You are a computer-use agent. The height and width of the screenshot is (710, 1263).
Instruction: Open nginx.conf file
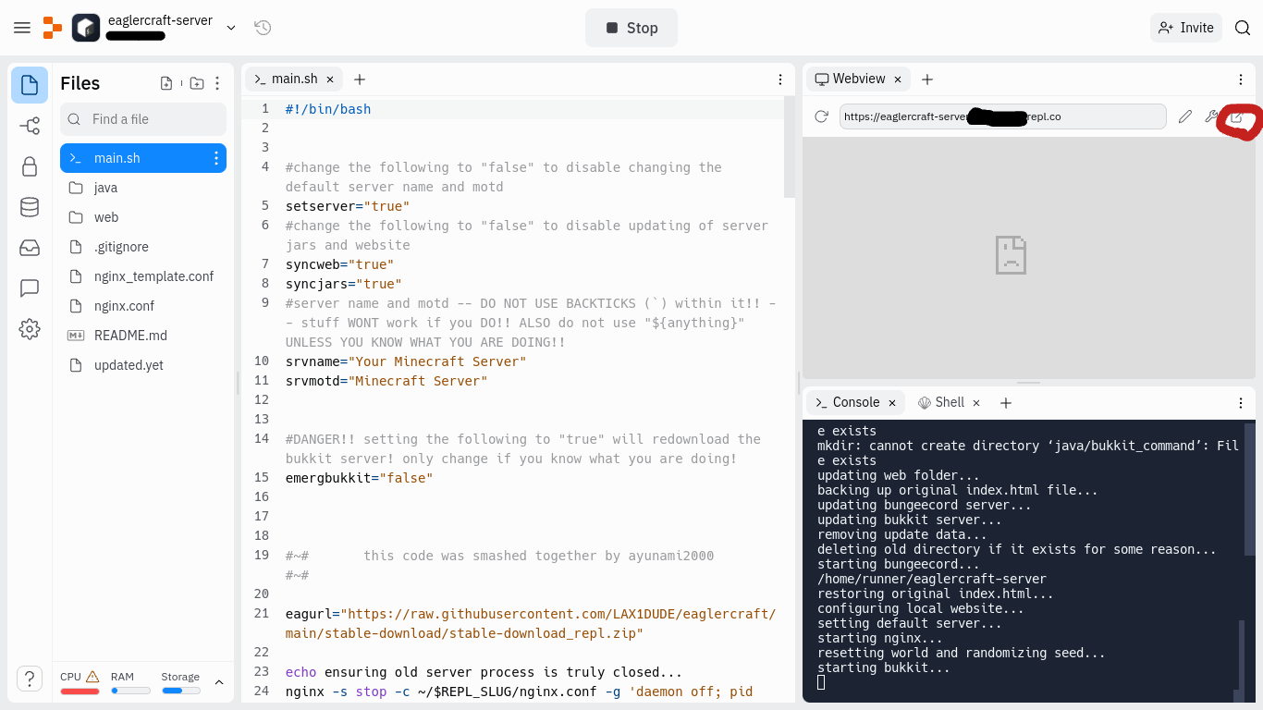(x=143, y=306)
